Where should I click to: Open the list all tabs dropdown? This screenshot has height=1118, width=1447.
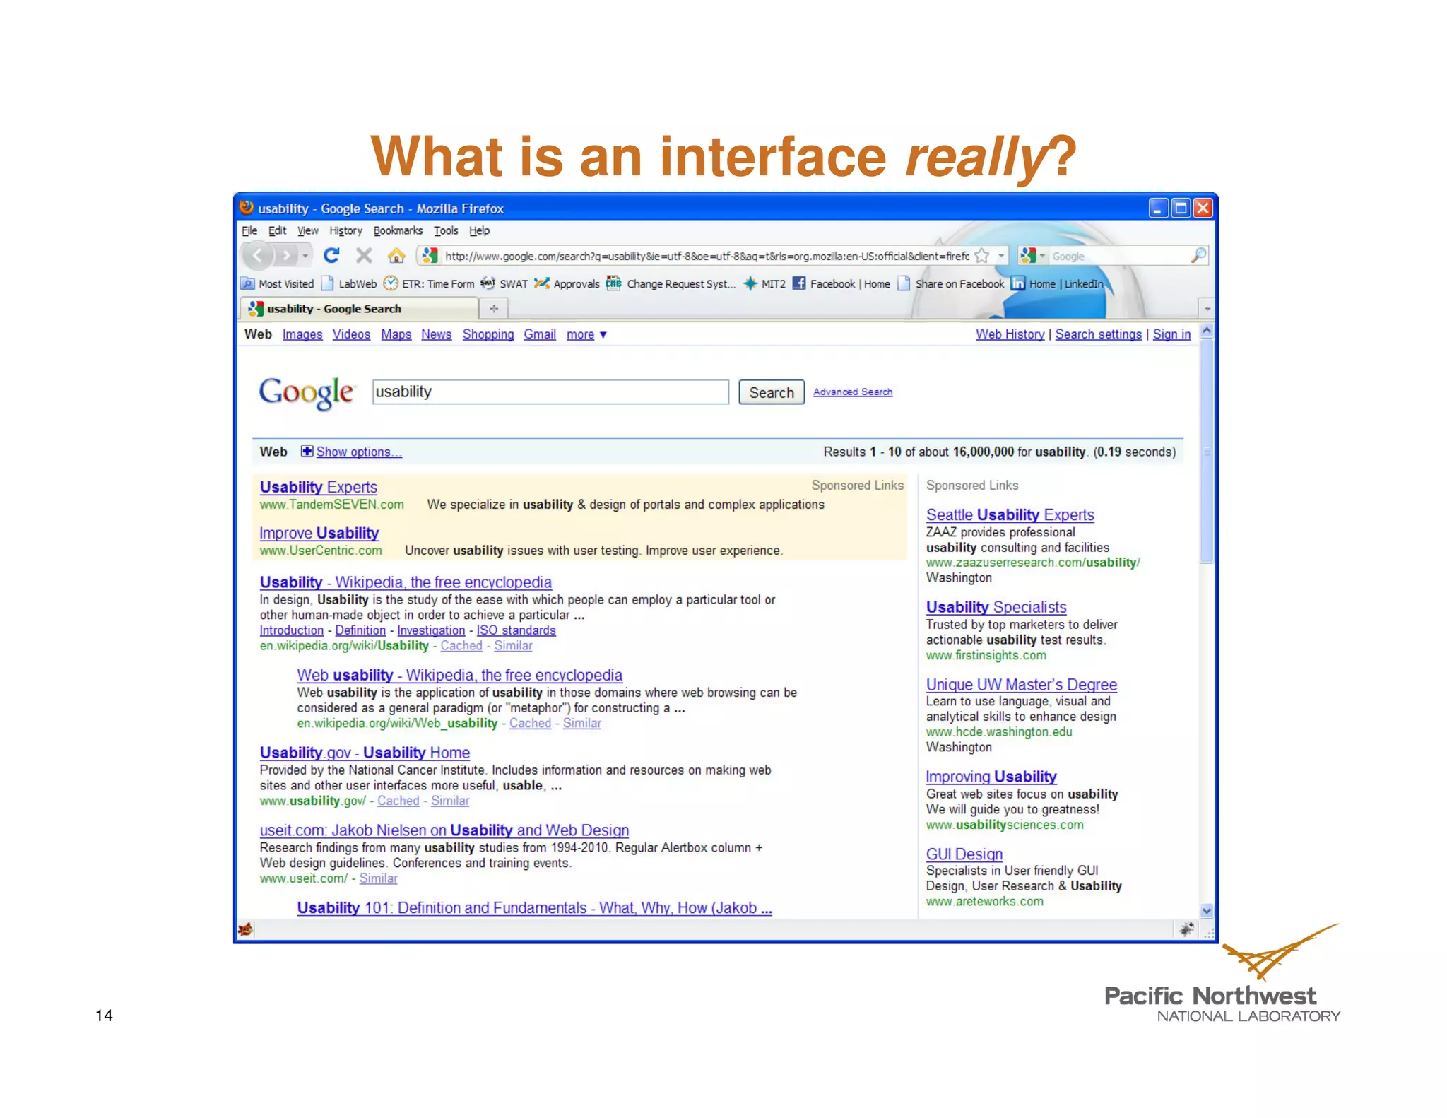coord(1207,309)
